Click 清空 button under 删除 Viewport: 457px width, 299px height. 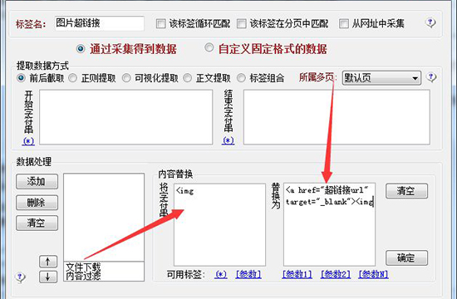pyautogui.click(x=37, y=223)
